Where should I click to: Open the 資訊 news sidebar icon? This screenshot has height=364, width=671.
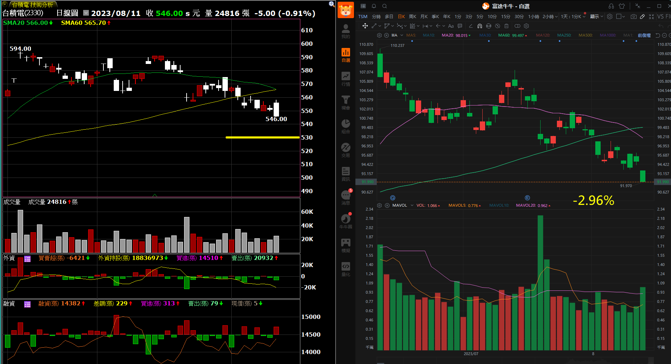click(345, 174)
